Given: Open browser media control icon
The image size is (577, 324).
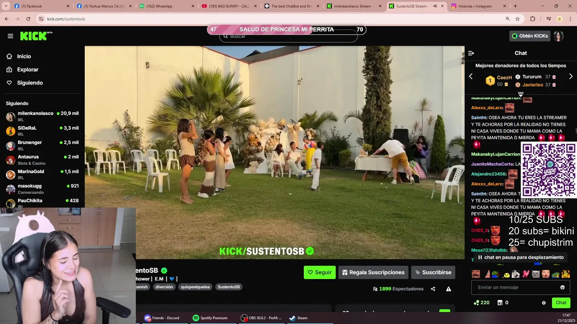Looking at the screenshot, I should (x=549, y=19).
